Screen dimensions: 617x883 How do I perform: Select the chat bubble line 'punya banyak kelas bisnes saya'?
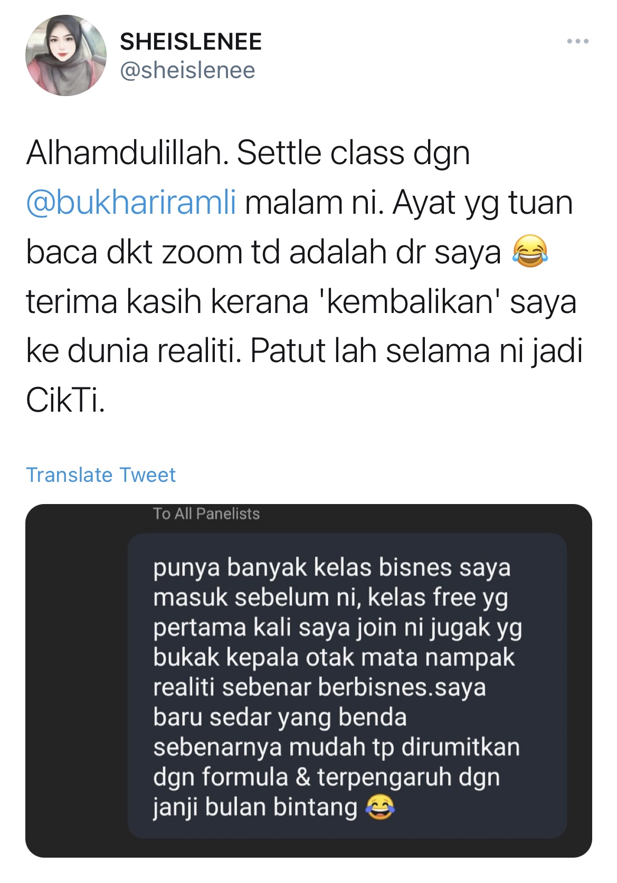(332, 568)
